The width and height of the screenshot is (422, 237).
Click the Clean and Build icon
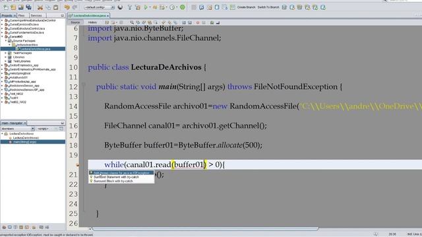click(x=138, y=7)
